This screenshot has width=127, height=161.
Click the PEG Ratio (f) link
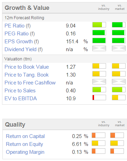[x=20, y=34]
